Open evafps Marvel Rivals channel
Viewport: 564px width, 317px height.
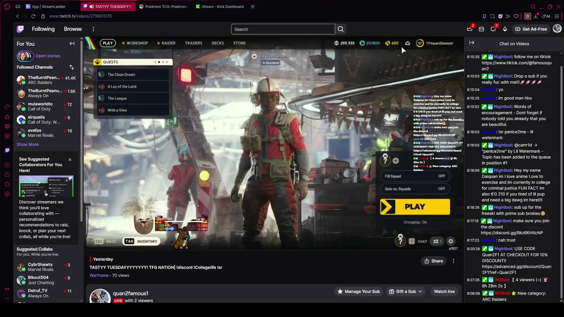[46, 133]
